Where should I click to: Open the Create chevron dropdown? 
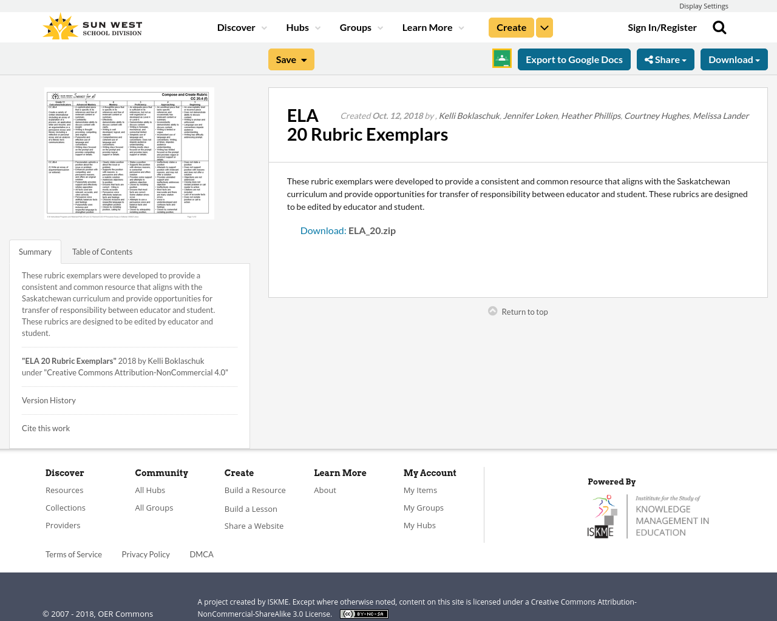tap(544, 26)
